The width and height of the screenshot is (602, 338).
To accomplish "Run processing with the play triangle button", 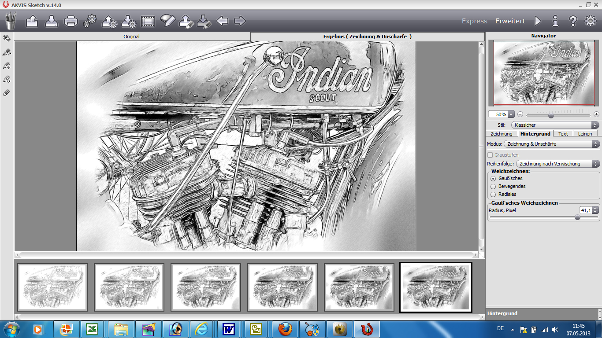I will [x=538, y=21].
